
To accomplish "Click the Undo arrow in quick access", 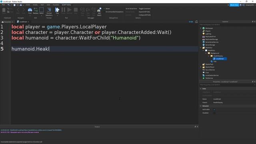I will 8,5.
